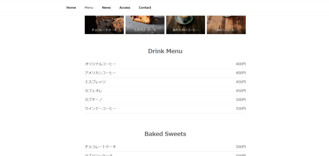Click the ウインナーコーヒー menu item
Image resolution: width=329 pixels, height=156 pixels.
(x=100, y=108)
